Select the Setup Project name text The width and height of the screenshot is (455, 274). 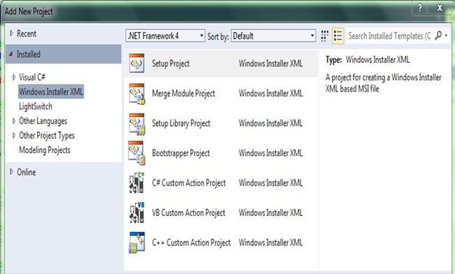pos(171,64)
